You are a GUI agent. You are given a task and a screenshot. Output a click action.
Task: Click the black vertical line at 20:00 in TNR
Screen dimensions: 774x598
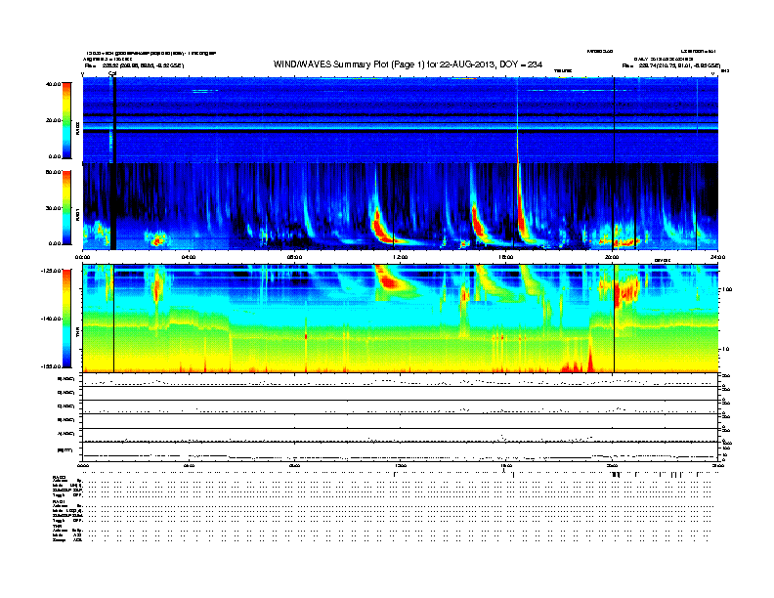pyautogui.click(x=614, y=319)
